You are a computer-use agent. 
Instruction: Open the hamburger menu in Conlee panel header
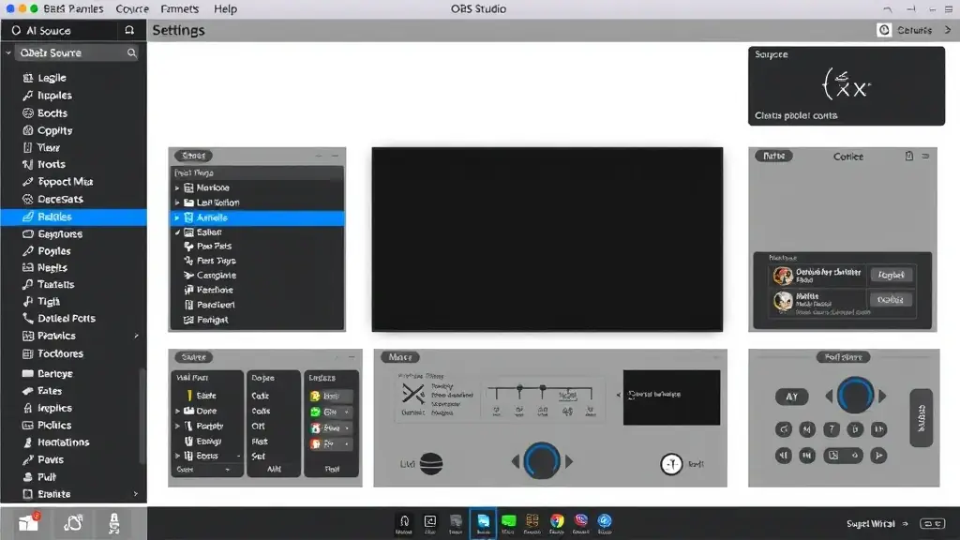coord(925,157)
